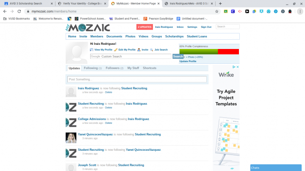Viewport: 305px width, 171px height.
Task: Open the College Admissions profile link
Action: click(92, 119)
